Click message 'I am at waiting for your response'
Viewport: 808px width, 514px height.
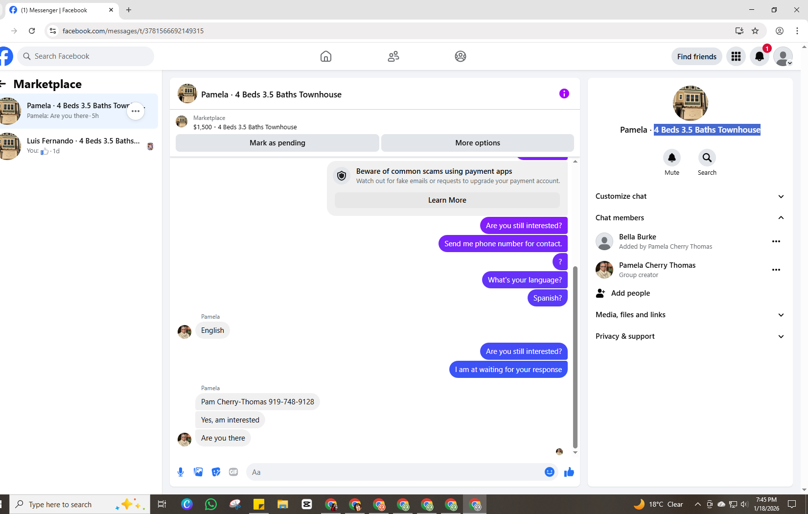pos(508,370)
